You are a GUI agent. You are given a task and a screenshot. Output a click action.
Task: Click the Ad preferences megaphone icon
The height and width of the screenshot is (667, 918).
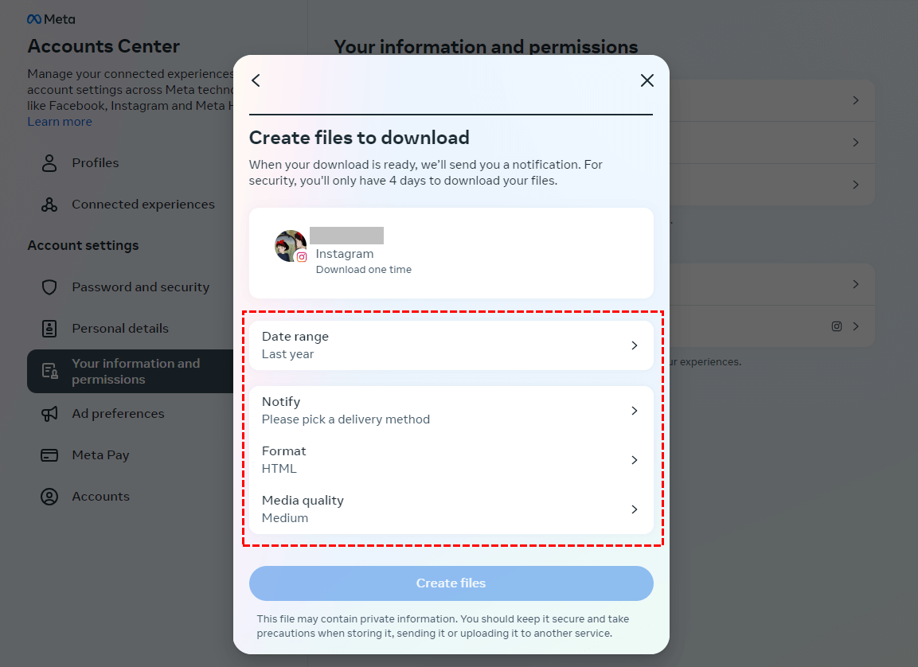pyautogui.click(x=49, y=414)
